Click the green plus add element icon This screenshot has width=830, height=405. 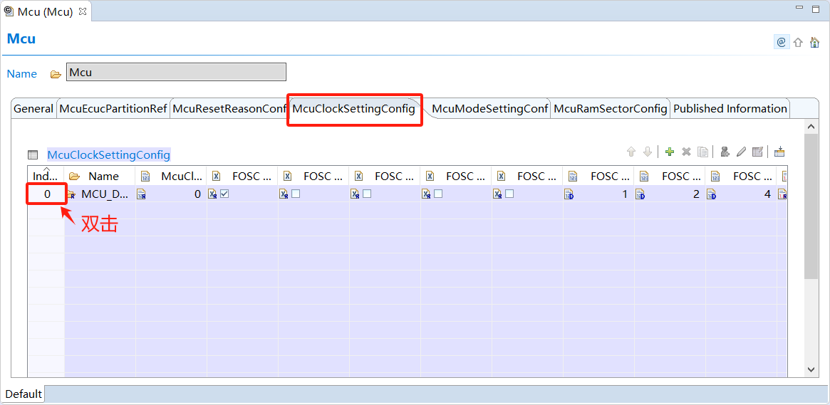point(669,152)
